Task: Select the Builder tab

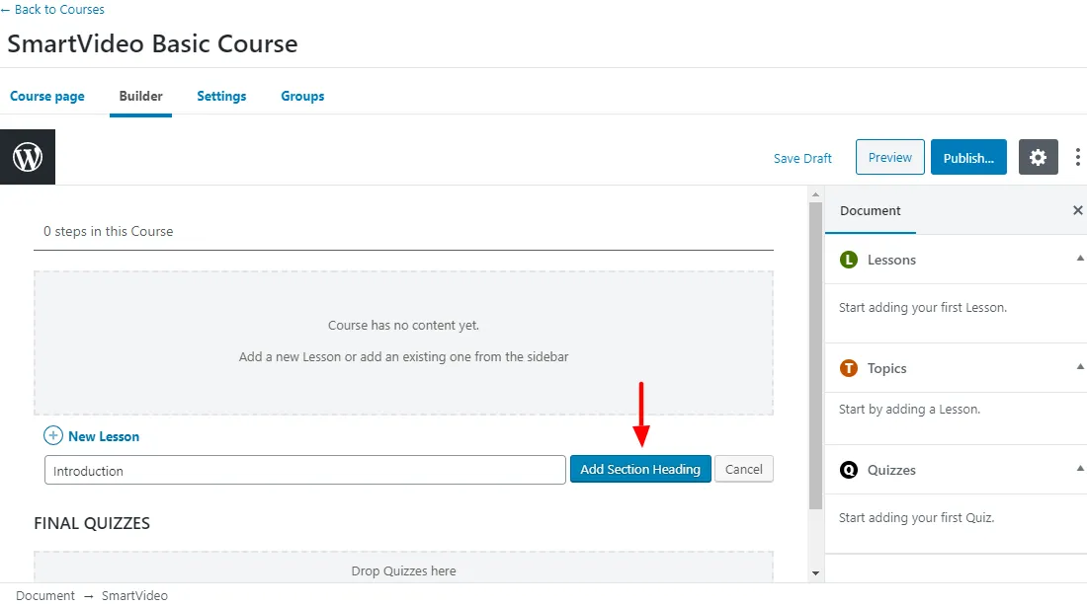Action: click(x=140, y=96)
